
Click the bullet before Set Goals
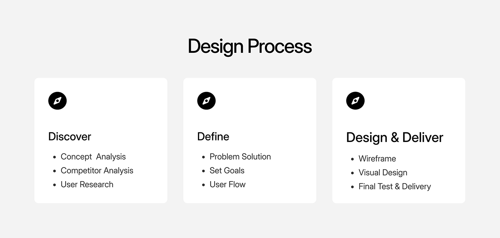pyautogui.click(x=204, y=171)
